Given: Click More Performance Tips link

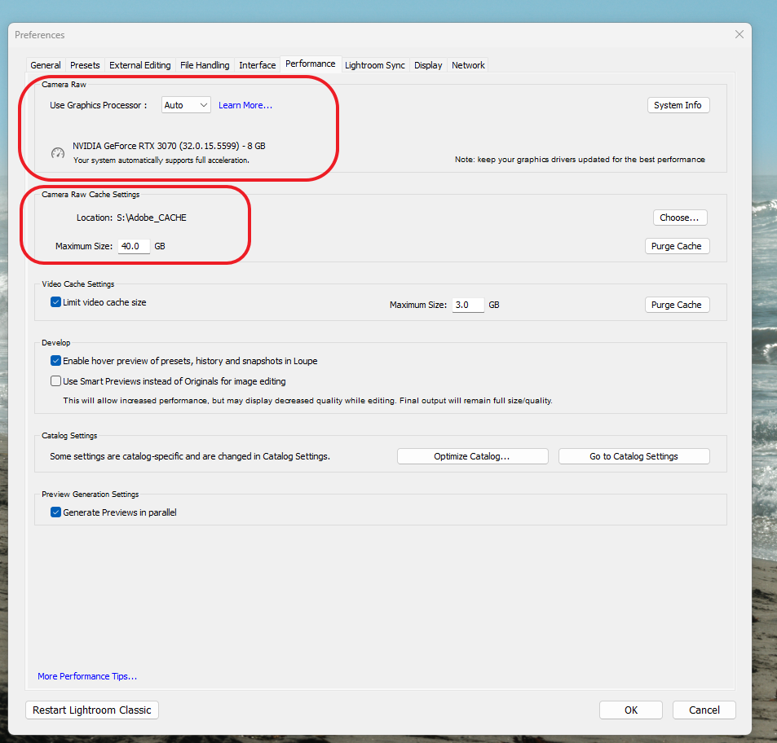Looking at the screenshot, I should coord(86,675).
